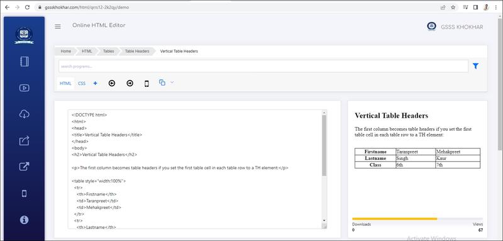Click the blue filter funnel icon
Viewport: 503px width, 241px height.
coord(475,66)
